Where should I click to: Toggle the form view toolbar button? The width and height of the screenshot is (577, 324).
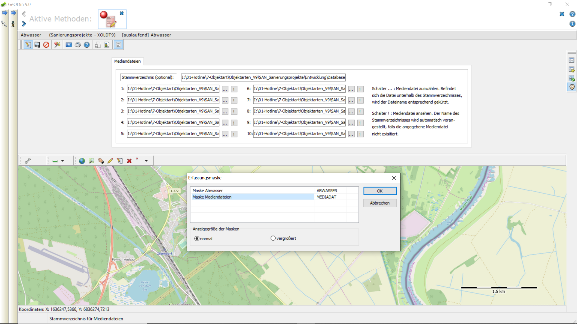[x=118, y=45]
